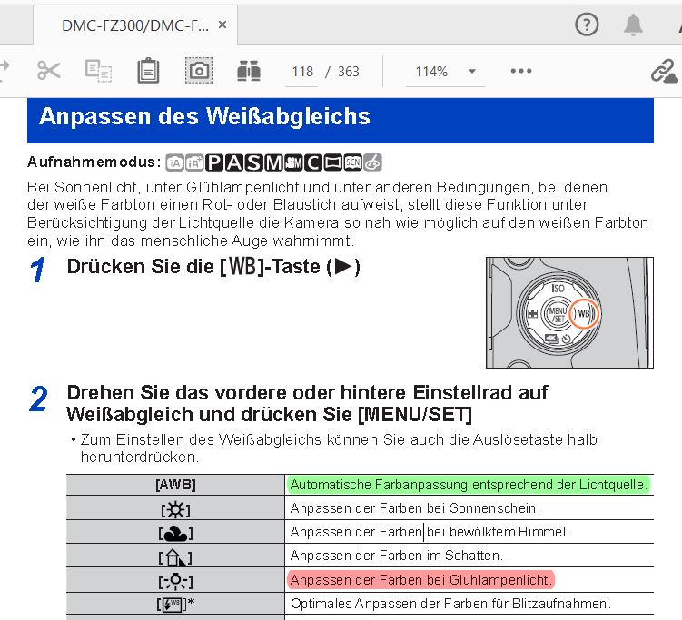
Task: Select the copy text icon
Action: [x=98, y=71]
